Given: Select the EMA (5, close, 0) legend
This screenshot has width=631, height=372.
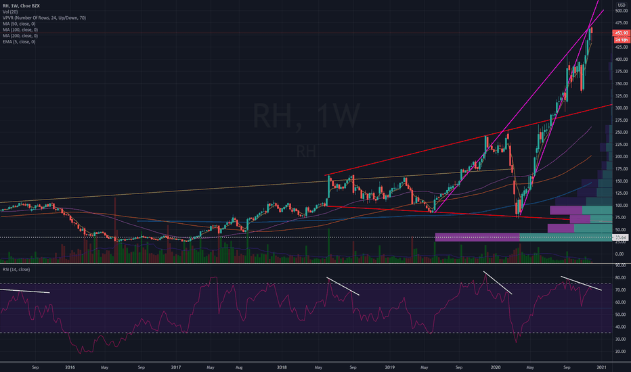Looking at the screenshot, I should (19, 42).
